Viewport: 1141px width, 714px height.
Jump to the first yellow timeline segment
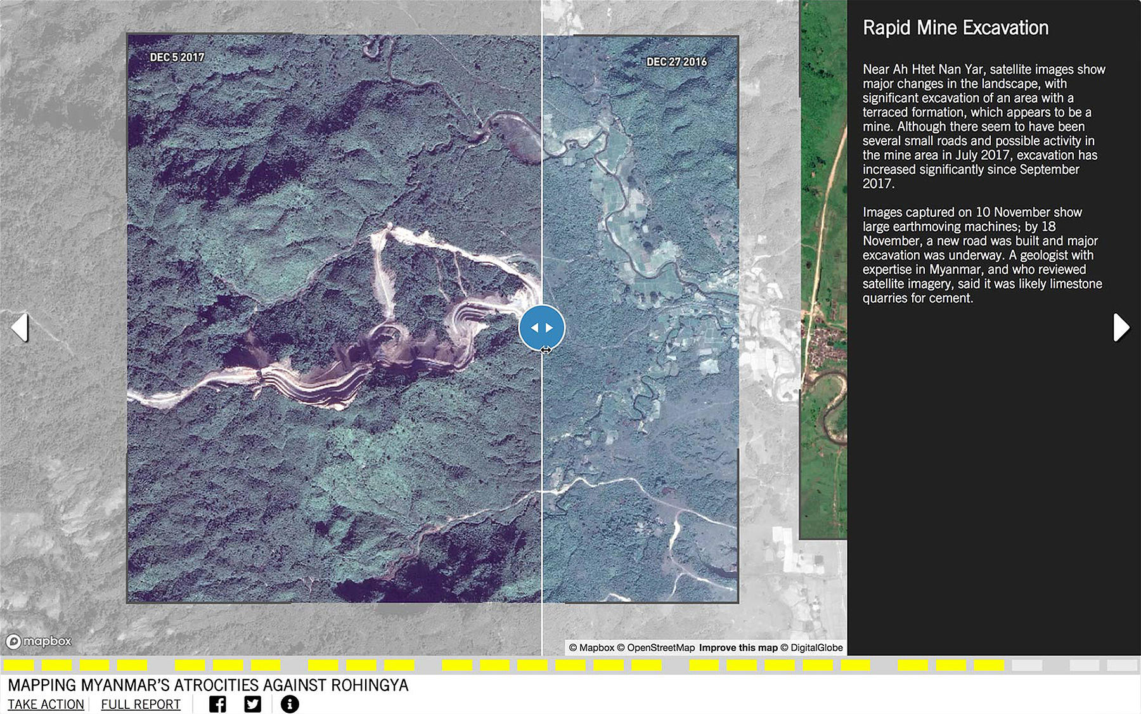pyautogui.click(x=18, y=665)
